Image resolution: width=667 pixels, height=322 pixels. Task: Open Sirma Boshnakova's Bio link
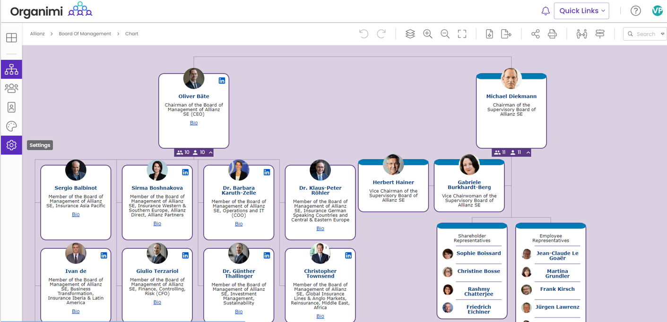[157, 224]
